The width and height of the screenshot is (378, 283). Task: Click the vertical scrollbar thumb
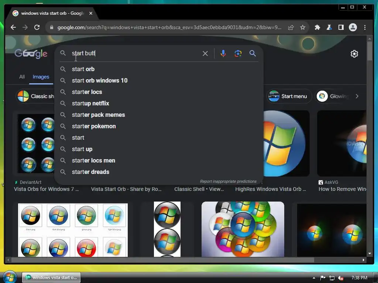point(370,51)
